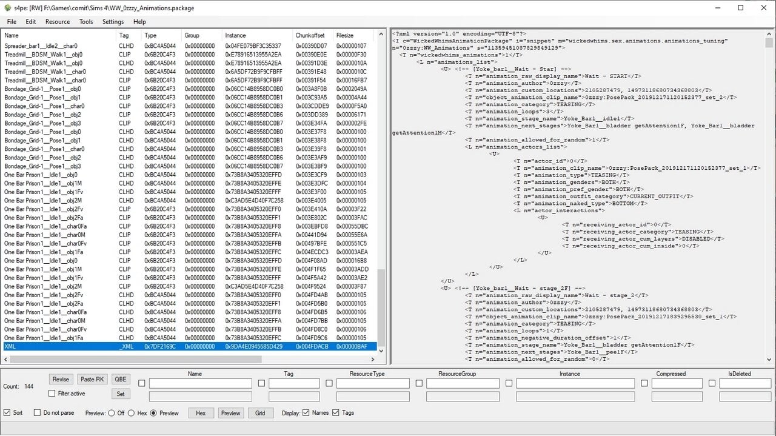Tick the ResourceGroup filter checkbox
Image resolution: width=776 pixels, height=436 pixels.
tap(419, 383)
